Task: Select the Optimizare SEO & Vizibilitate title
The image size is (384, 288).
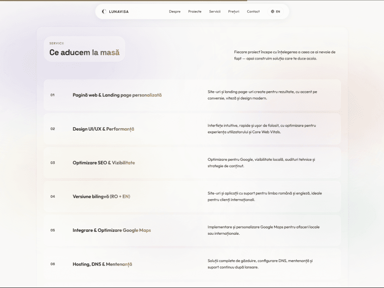Action: click(104, 163)
